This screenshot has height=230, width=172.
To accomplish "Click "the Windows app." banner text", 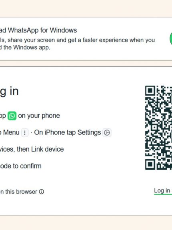I will click(x=27, y=47).
